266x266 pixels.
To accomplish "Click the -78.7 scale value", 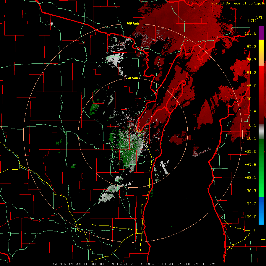I will [x=250, y=191].
